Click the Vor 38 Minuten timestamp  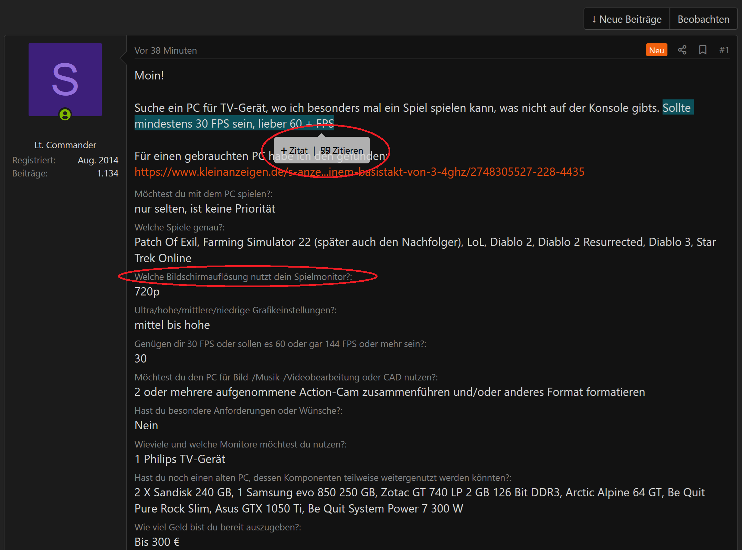click(166, 51)
